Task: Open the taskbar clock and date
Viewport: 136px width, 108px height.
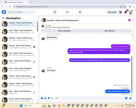Action: [x=128, y=106]
